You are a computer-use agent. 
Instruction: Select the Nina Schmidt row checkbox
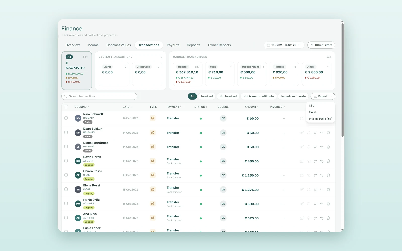pyautogui.click(x=66, y=118)
